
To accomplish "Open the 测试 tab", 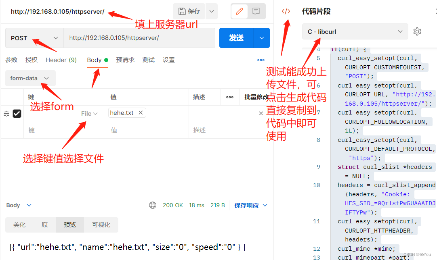I will 149,60.
